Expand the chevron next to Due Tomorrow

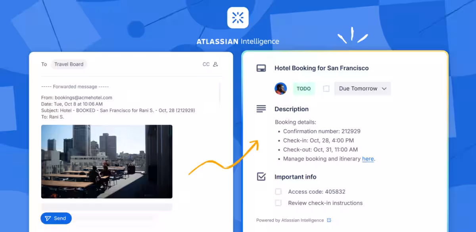click(x=384, y=89)
